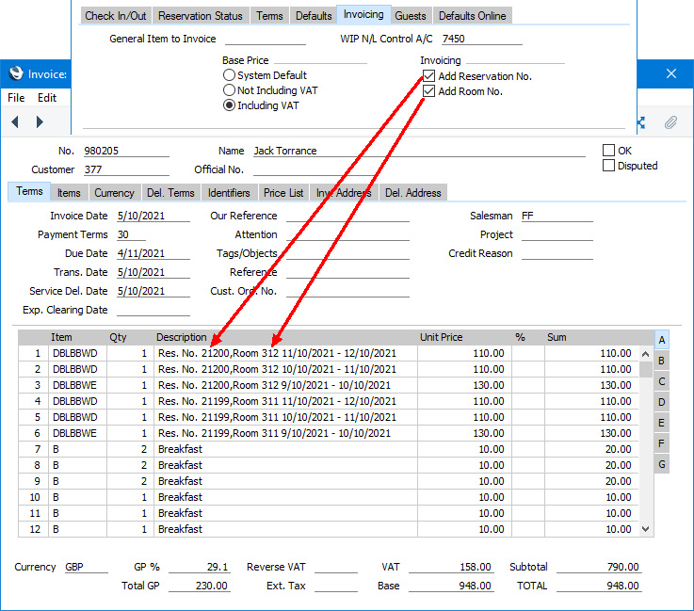This screenshot has height=611, width=694.
Task: Select row 1 description Res. No. 21200
Action: 285,353
